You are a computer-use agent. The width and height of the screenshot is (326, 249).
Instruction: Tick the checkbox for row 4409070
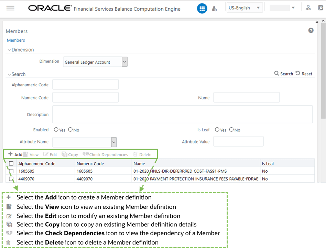[11, 179]
